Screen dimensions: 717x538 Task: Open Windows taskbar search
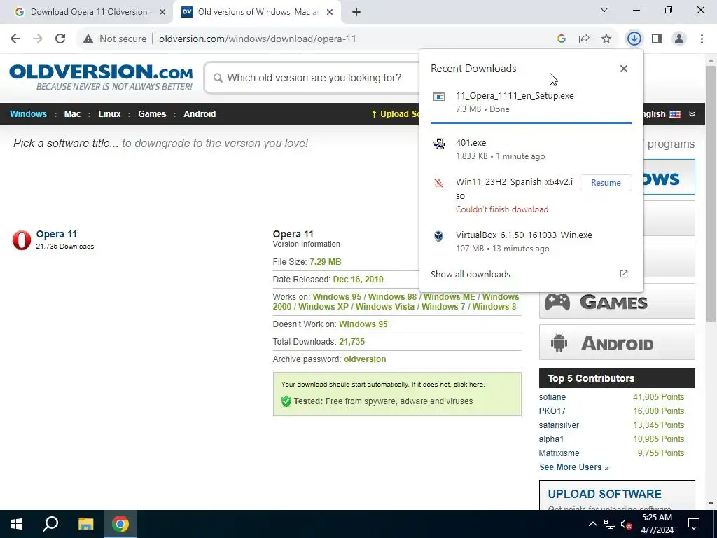pyautogui.click(x=50, y=524)
